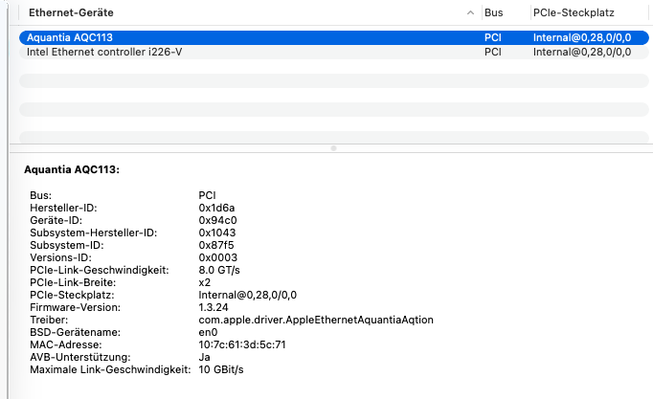Click the Hersteller-ID value 0x1d6a
This screenshot has height=399, width=653.
tap(216, 208)
